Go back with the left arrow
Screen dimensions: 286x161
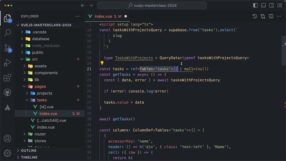click(x=83, y=5)
